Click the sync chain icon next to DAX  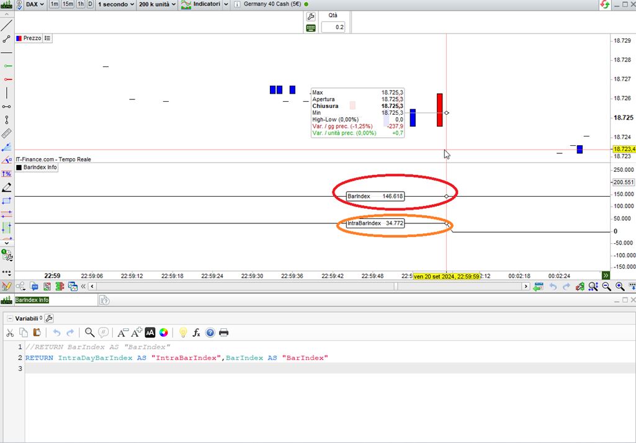point(19,4)
